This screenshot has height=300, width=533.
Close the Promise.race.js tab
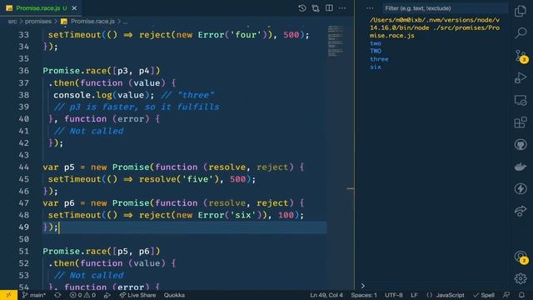coord(74,8)
